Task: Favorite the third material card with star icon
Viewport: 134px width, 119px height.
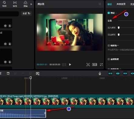Action: pos(5,62)
